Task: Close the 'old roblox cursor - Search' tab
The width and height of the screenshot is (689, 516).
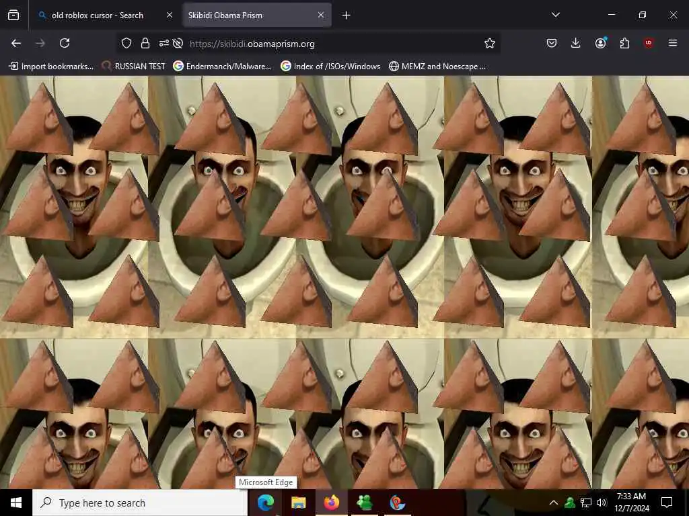Action: 170,15
